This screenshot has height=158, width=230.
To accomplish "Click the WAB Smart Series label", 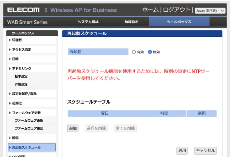I will pos(27,22).
